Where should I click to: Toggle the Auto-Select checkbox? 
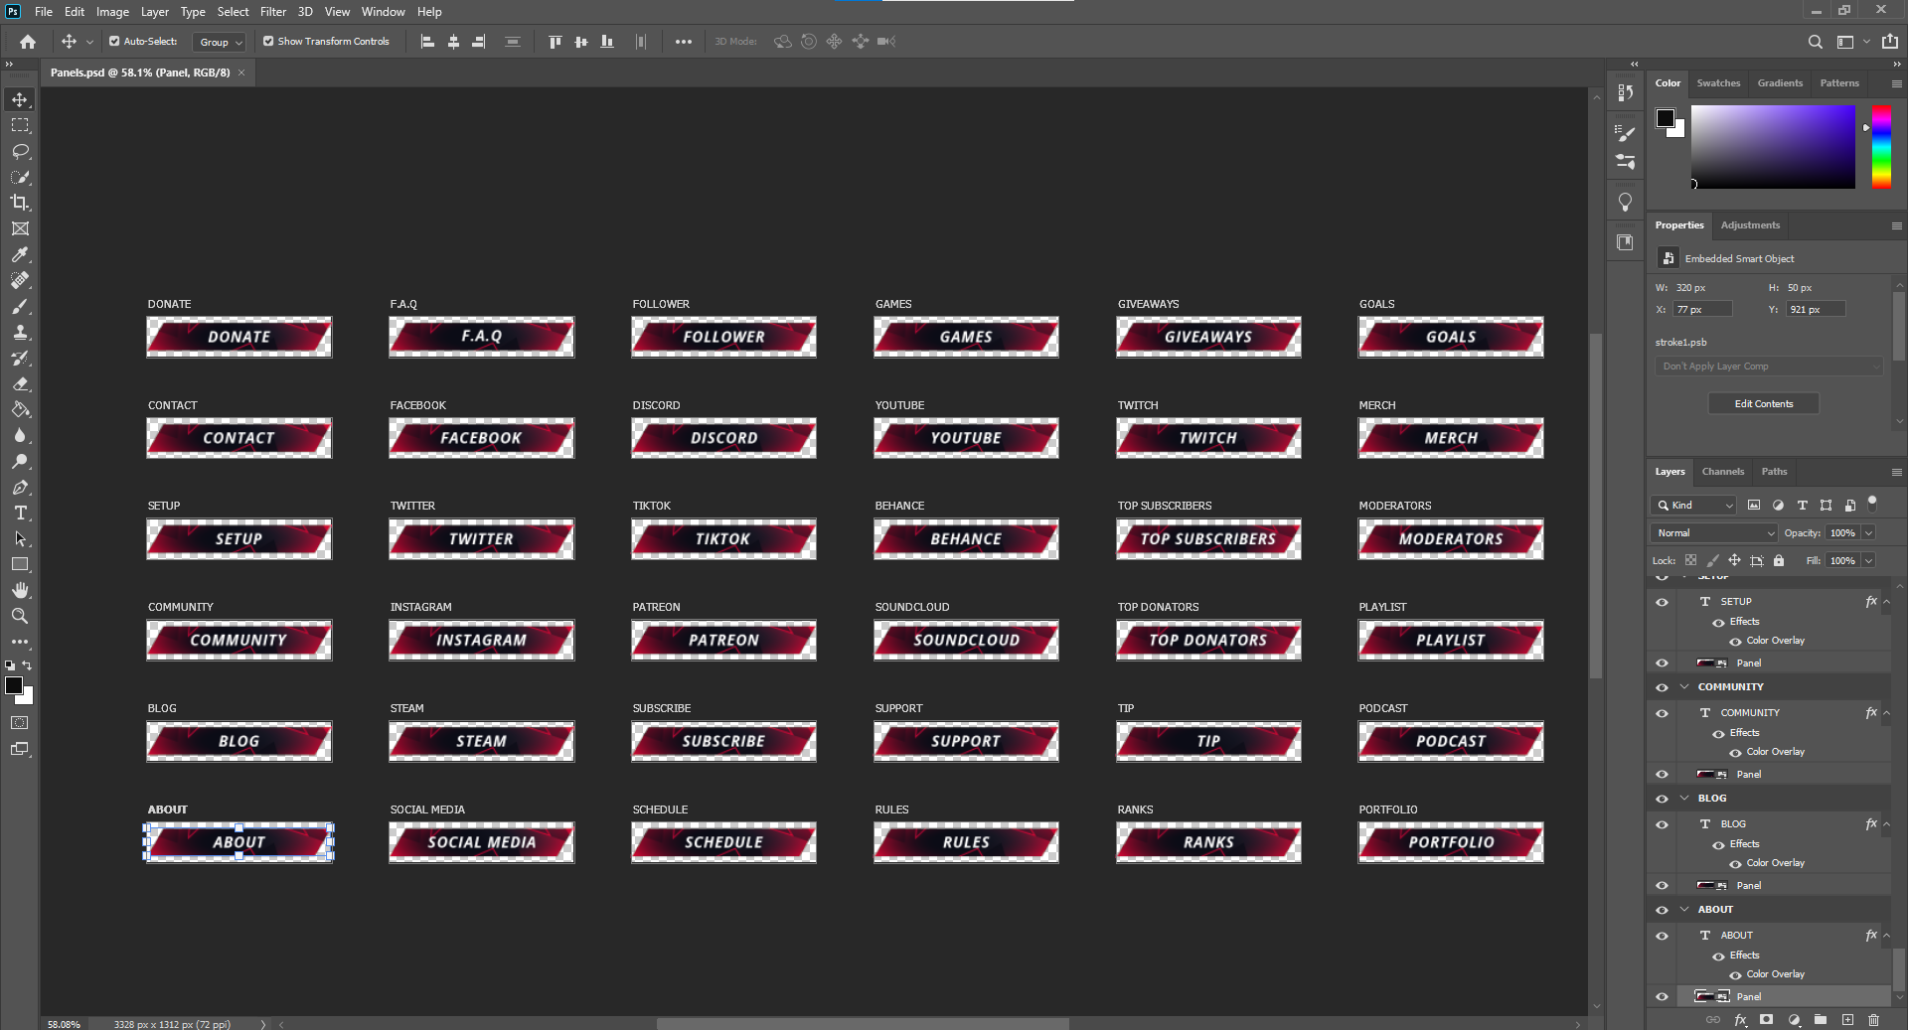point(114,42)
